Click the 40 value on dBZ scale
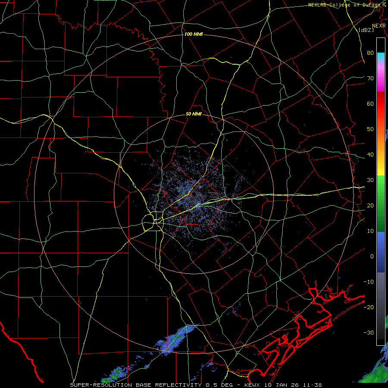This screenshot has height=388, width=388. pos(370,155)
